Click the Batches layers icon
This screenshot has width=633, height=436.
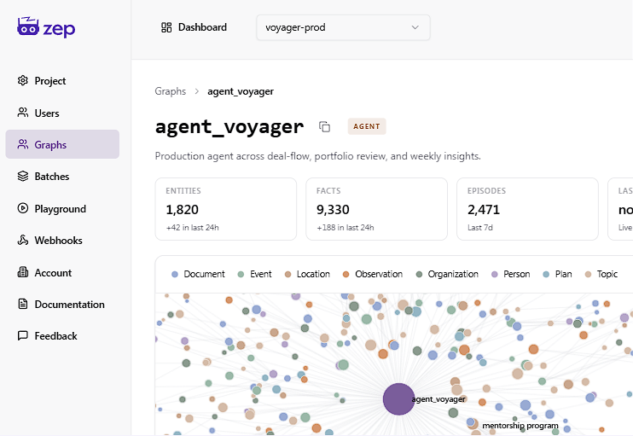tap(23, 176)
